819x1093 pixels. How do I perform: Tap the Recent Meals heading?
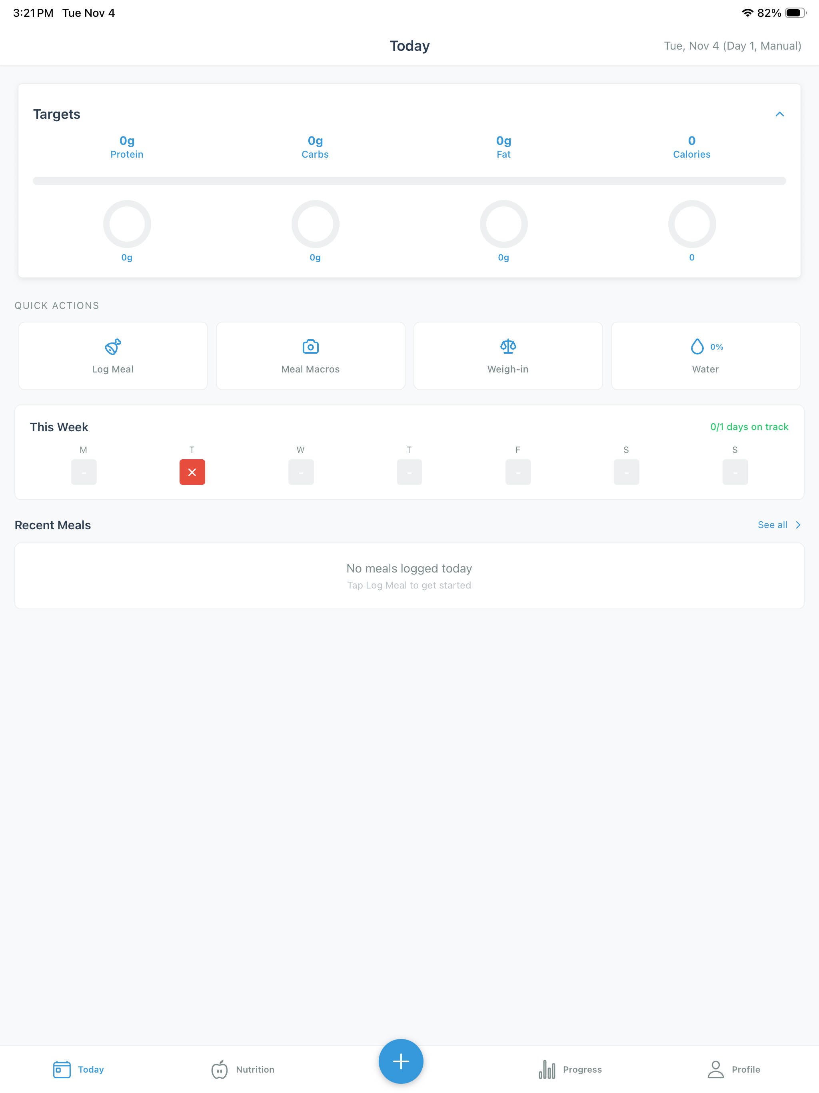click(x=52, y=525)
